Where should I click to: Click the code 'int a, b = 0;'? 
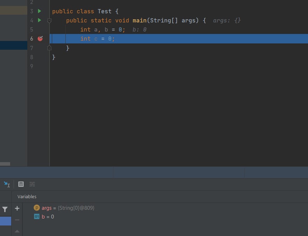pyautogui.click(x=103, y=30)
